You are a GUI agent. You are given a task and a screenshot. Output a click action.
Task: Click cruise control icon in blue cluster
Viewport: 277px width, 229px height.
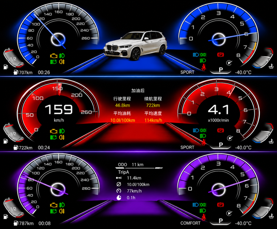229,63
